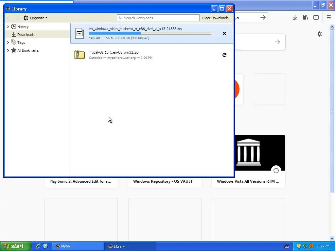Click the ISO file icon in downloads
The width and height of the screenshot is (335, 251).
click(x=79, y=33)
